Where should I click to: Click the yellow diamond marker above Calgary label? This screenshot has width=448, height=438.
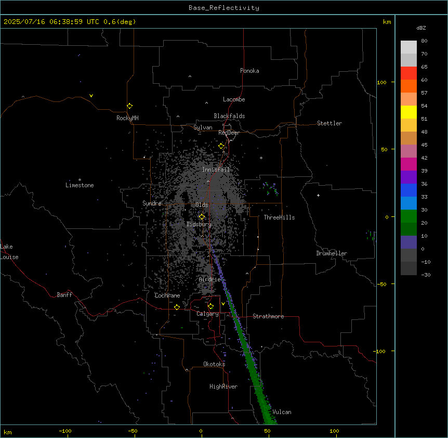pos(210,306)
